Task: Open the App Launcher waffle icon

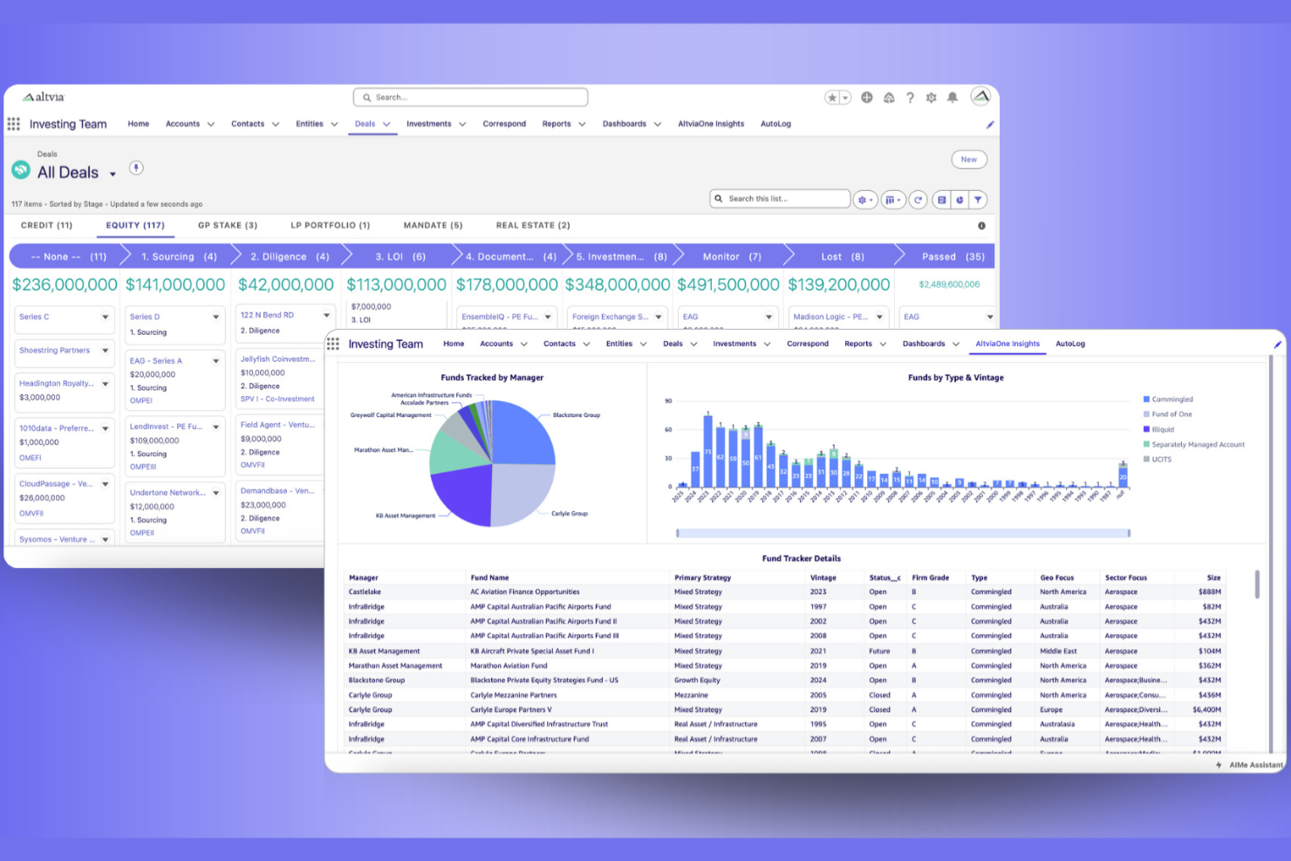Action: pyautogui.click(x=13, y=124)
